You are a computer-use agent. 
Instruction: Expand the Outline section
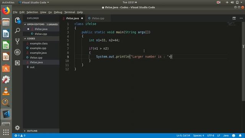click(32, 131)
